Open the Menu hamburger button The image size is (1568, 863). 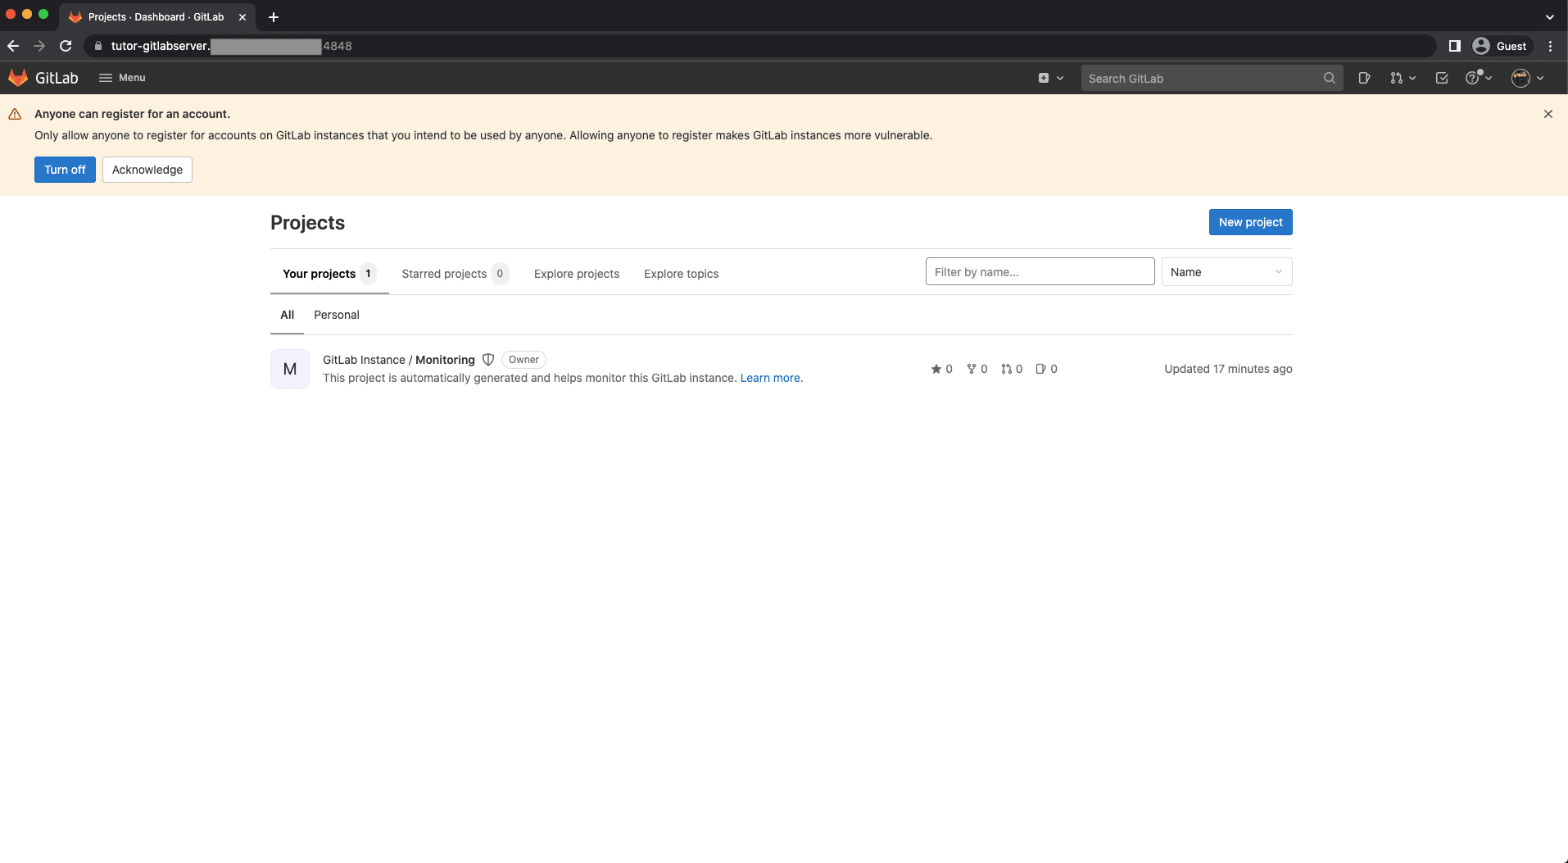pyautogui.click(x=122, y=78)
